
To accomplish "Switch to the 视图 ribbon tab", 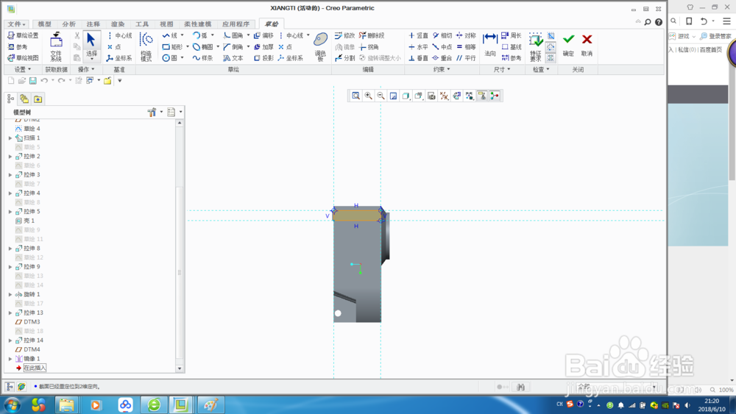I will 166,24.
